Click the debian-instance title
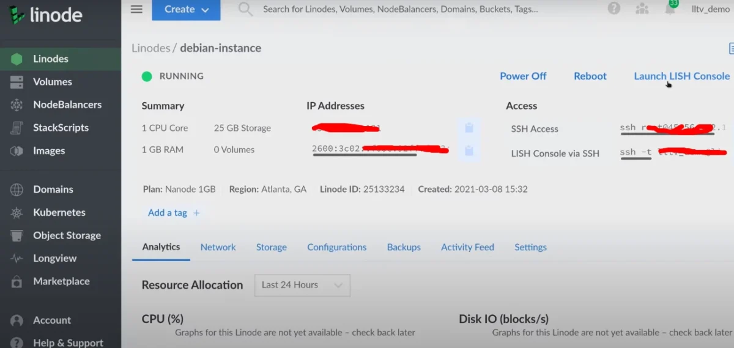Screen dimensions: 734x348 [x=220, y=48]
